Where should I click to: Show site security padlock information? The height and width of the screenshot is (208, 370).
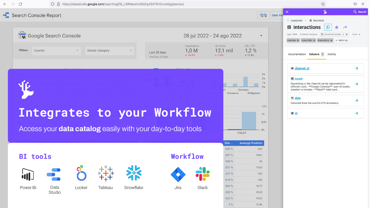[58, 4]
